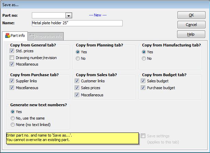This screenshot has width=210, height=153.
Task: Open the Part no dropdown arrow
Action: pos(69,16)
